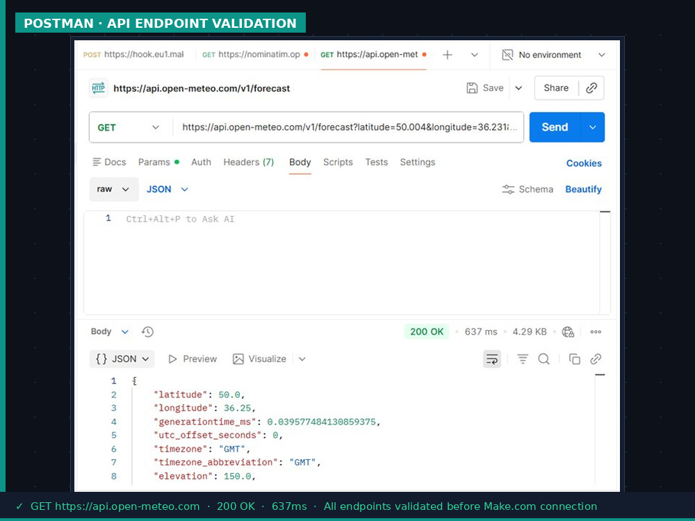695x521 pixels.
Task: Click the HTTP request type icon
Action: point(99,88)
